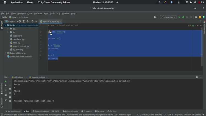This screenshot has height=116, width=206.
Task: Expand External Libraries node
Action: pyautogui.click(x=5, y=53)
